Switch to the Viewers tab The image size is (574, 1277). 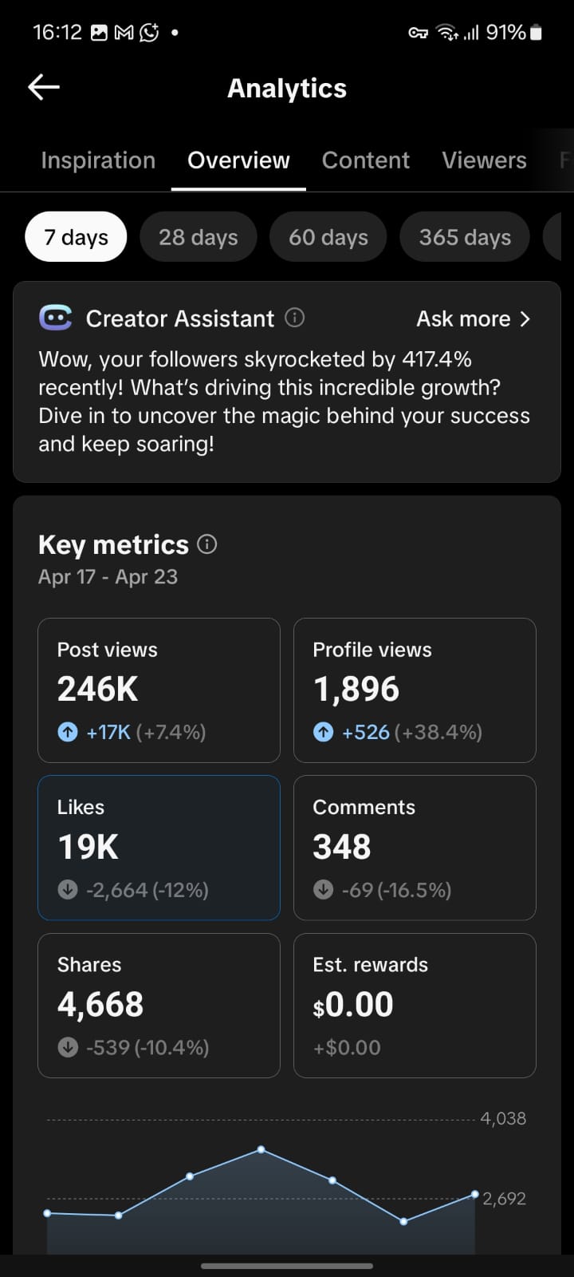(x=484, y=160)
